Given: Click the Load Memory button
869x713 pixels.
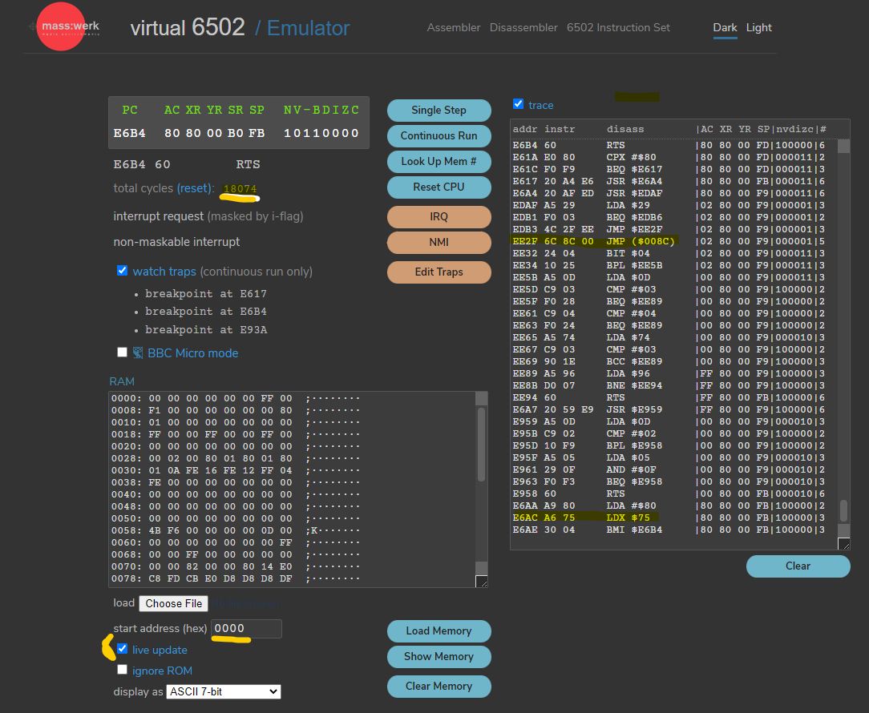Looking at the screenshot, I should pyautogui.click(x=439, y=631).
